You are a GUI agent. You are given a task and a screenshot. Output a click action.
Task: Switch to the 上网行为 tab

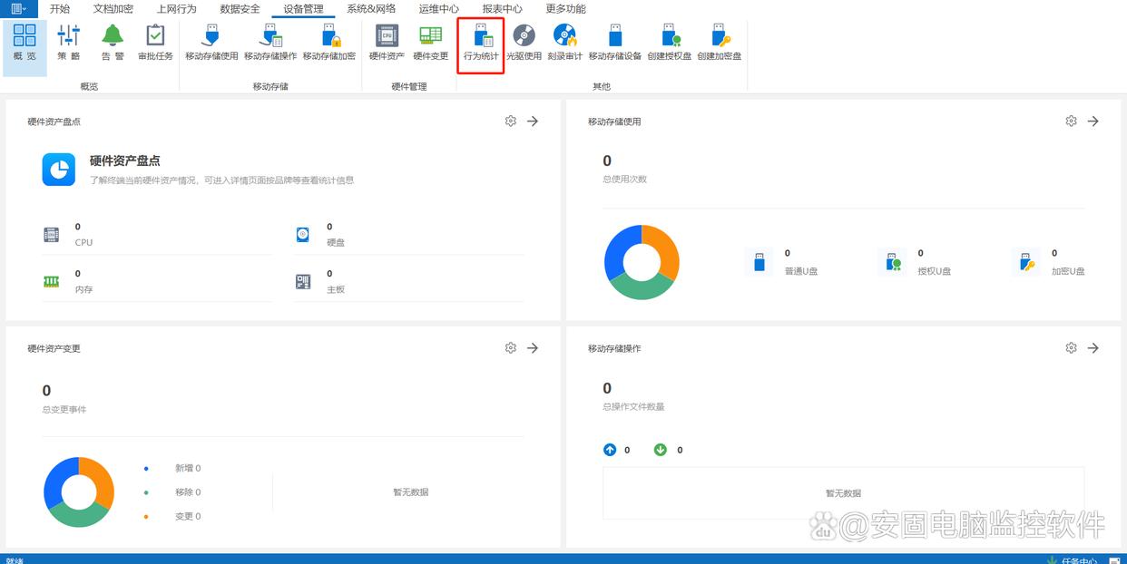[176, 9]
